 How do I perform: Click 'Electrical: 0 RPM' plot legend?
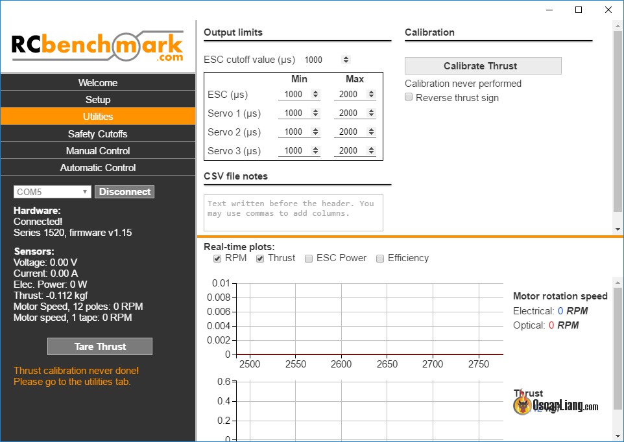[x=550, y=311]
